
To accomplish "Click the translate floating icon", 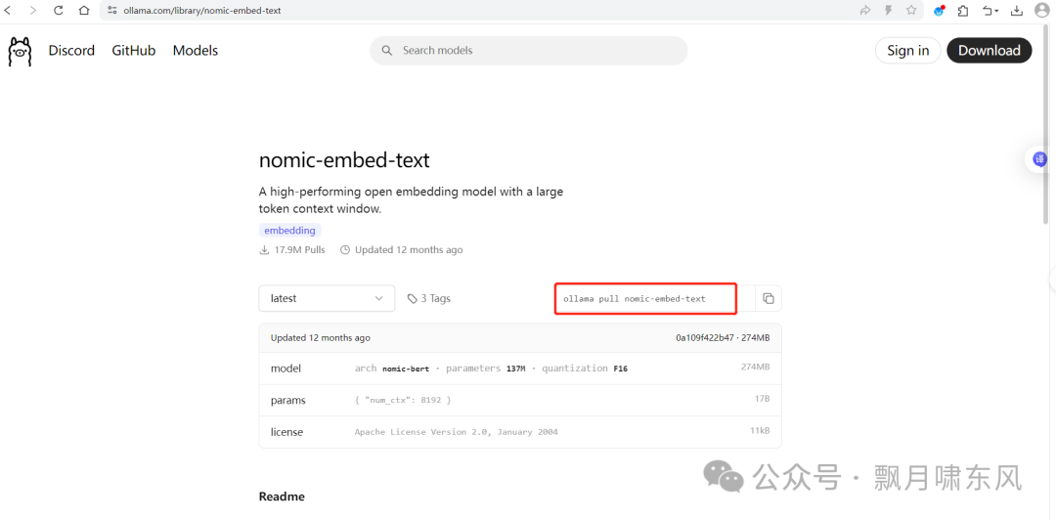I will point(1040,159).
